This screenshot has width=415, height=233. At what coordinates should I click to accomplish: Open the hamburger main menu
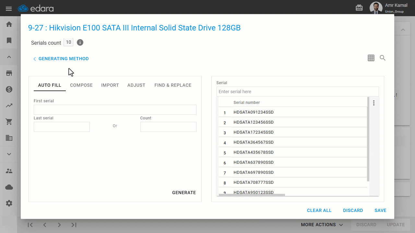[9, 9]
